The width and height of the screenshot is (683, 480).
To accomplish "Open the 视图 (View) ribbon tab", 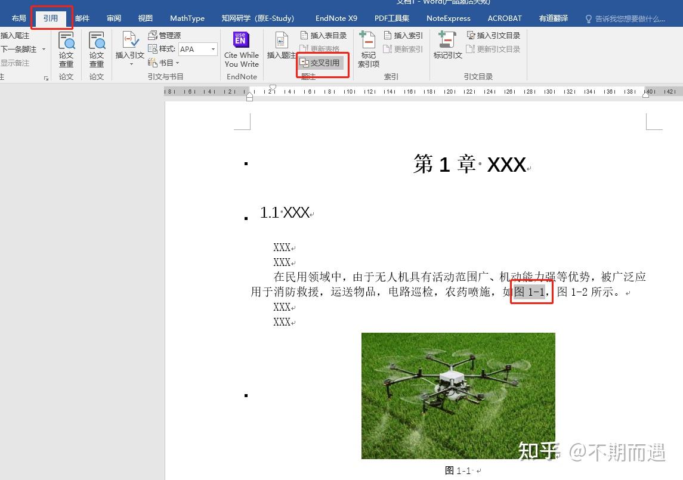I will tap(145, 18).
